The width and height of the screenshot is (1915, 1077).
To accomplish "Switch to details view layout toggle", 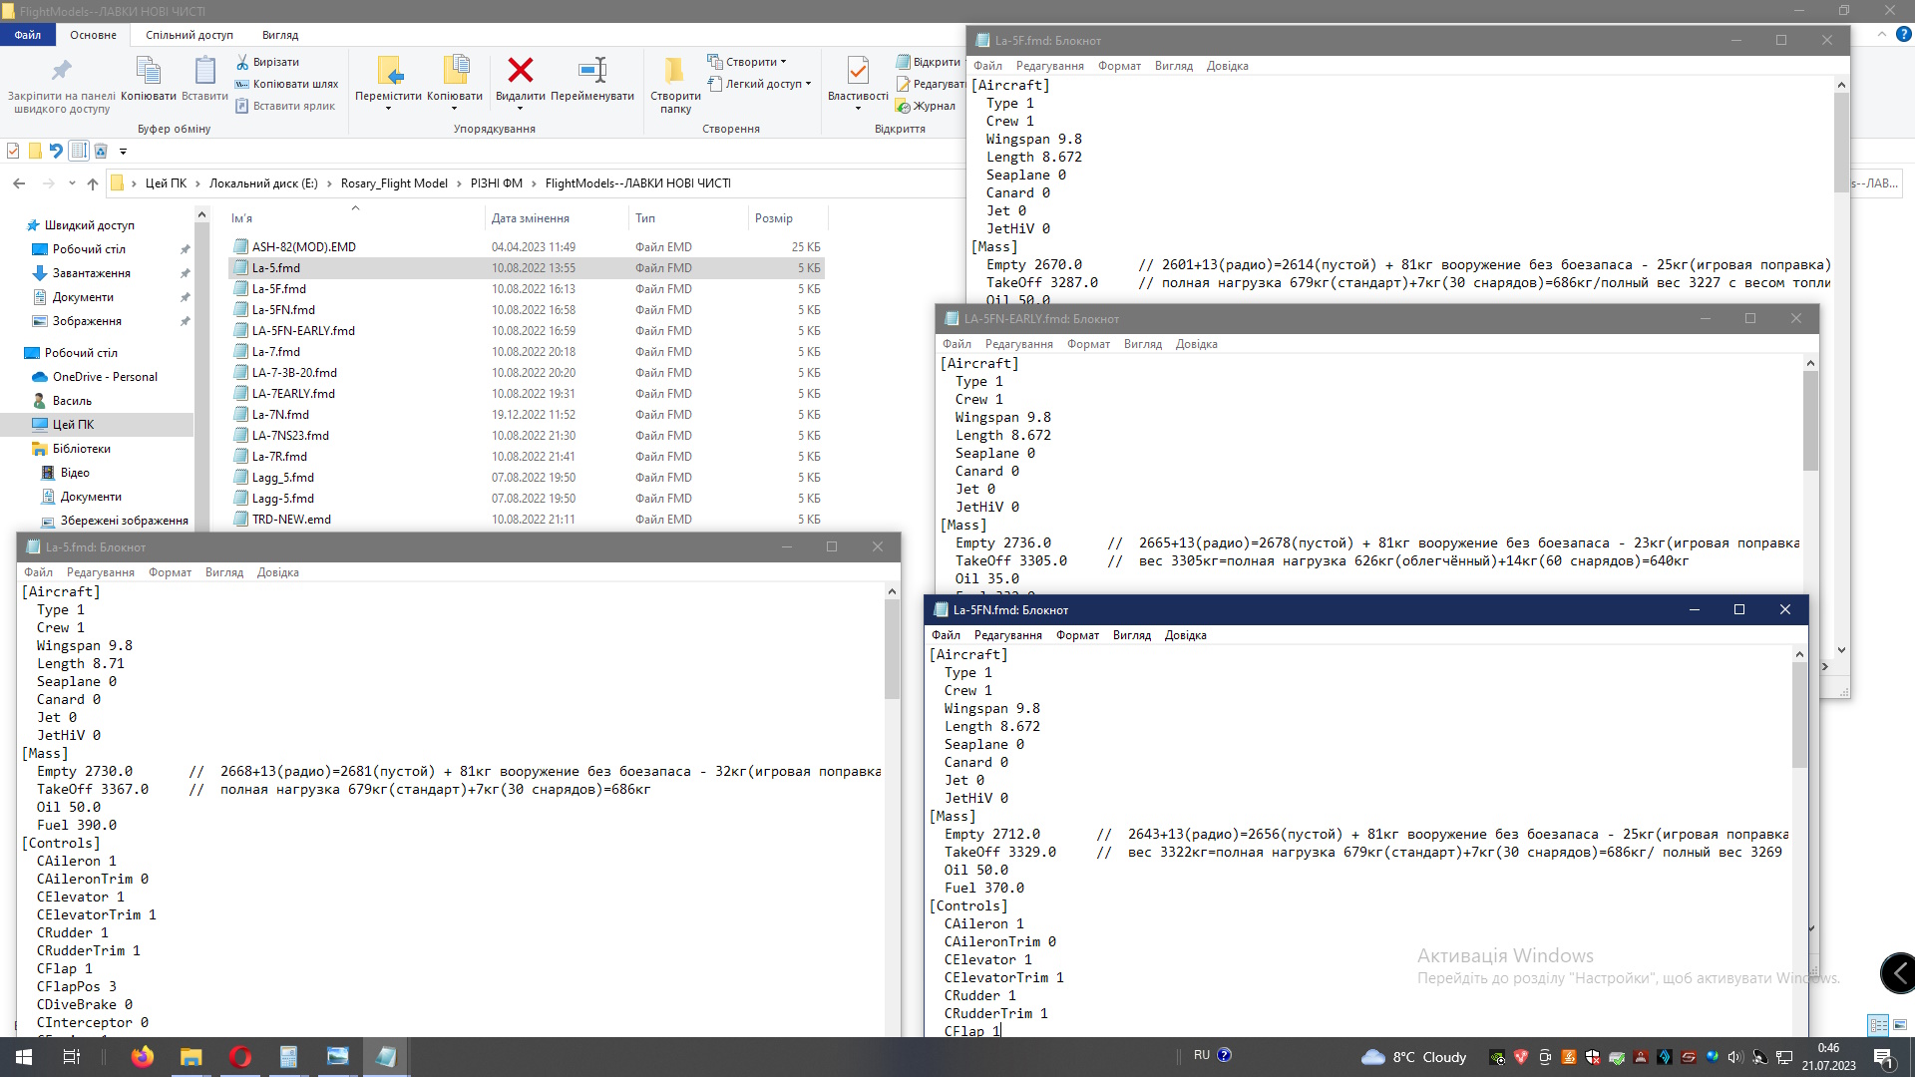I will (1878, 1025).
